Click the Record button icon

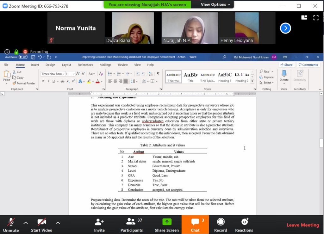pos(221,222)
